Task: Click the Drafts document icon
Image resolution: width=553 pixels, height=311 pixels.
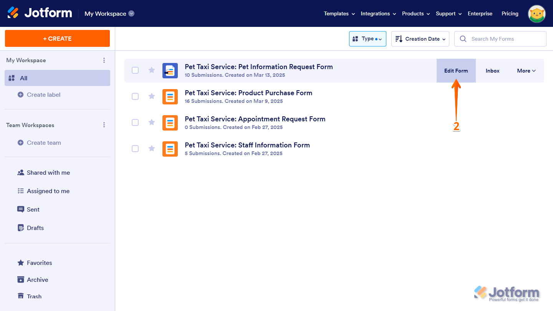Action: (x=21, y=228)
